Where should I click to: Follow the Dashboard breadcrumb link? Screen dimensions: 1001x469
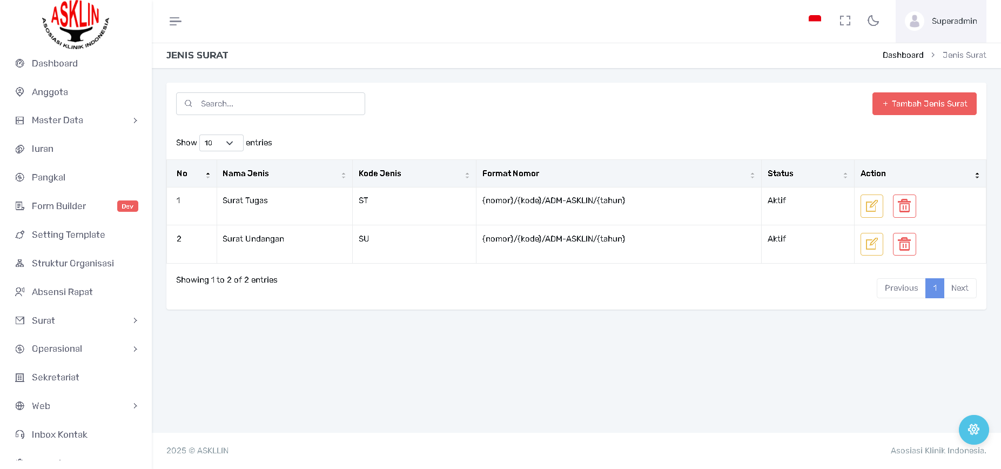tap(903, 55)
